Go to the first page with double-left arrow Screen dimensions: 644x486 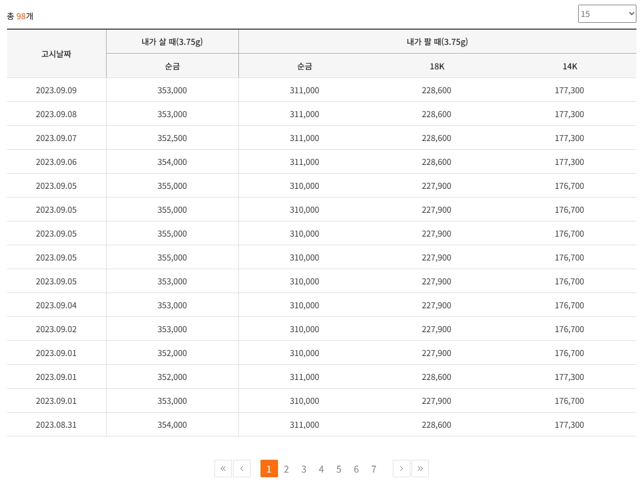tap(223, 469)
